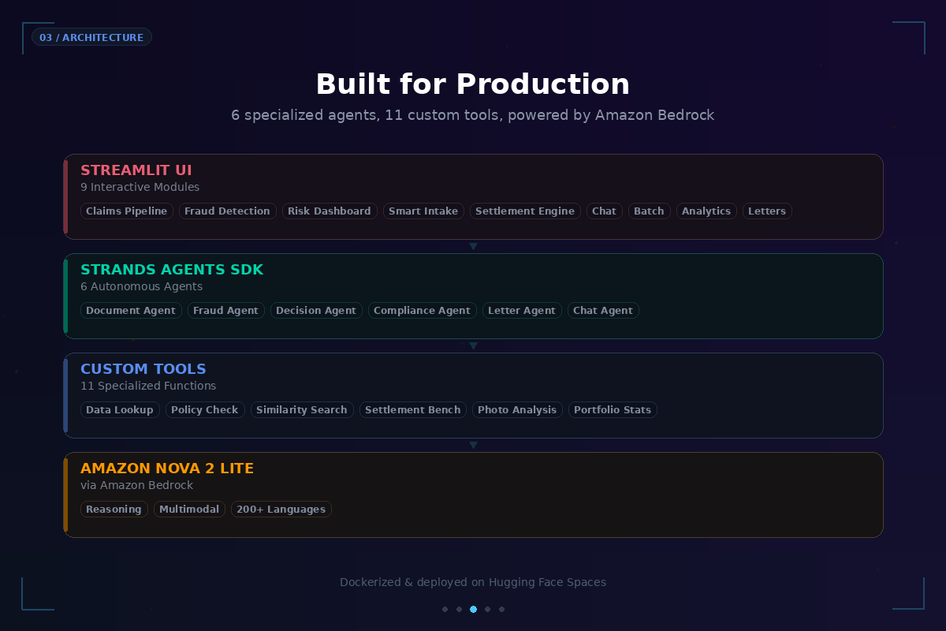Click the AMAZON NOVA 2 LITE heading

point(167,469)
